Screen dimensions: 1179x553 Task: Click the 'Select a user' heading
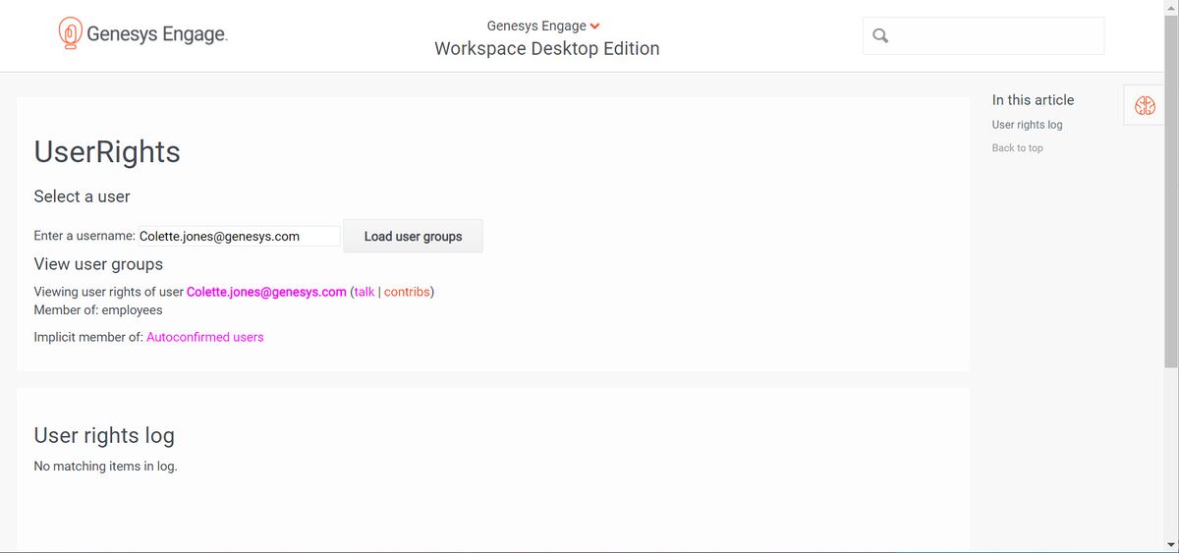click(x=82, y=196)
